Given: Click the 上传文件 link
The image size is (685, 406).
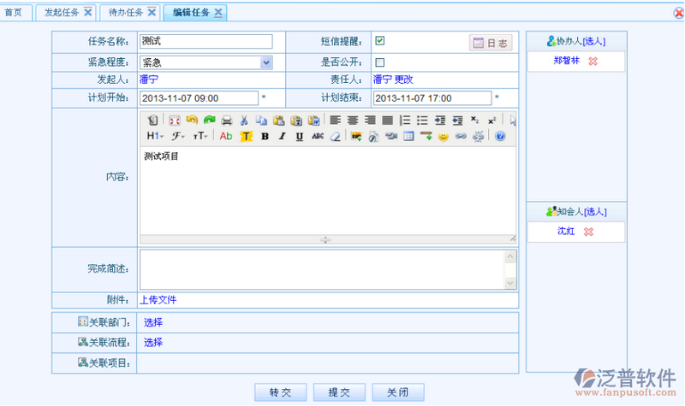Looking at the screenshot, I should [158, 300].
